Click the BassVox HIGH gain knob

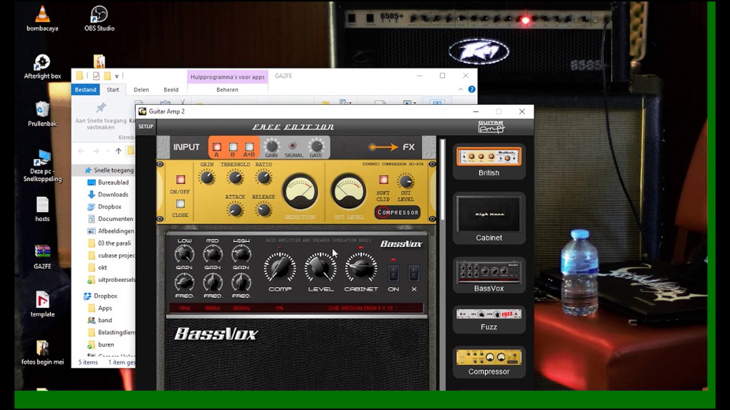[241, 254]
